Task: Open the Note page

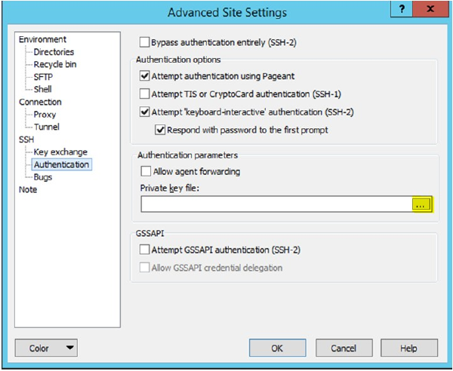Action: pyautogui.click(x=28, y=189)
